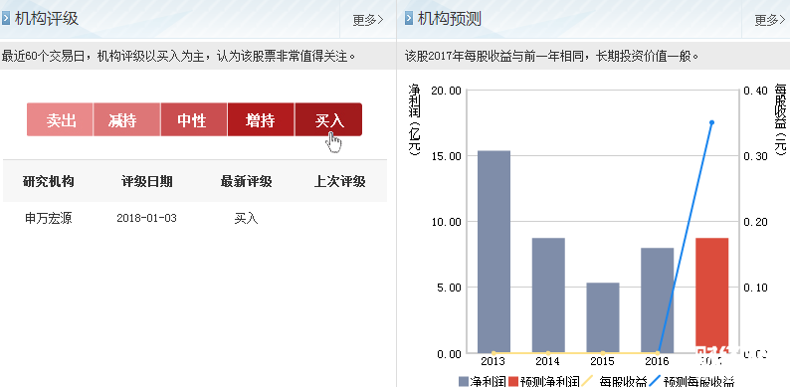Select the 减持 rating segment
The height and width of the screenshot is (387, 790).
[x=126, y=120]
